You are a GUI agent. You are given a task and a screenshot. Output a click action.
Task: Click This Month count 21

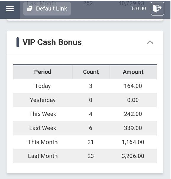91,142
